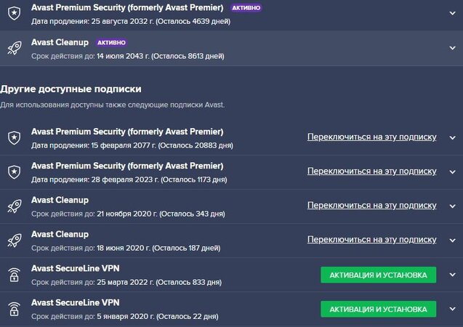Click text 'Осталось 22 дня'
Viewport: 463px width, 327px height.
point(188,317)
